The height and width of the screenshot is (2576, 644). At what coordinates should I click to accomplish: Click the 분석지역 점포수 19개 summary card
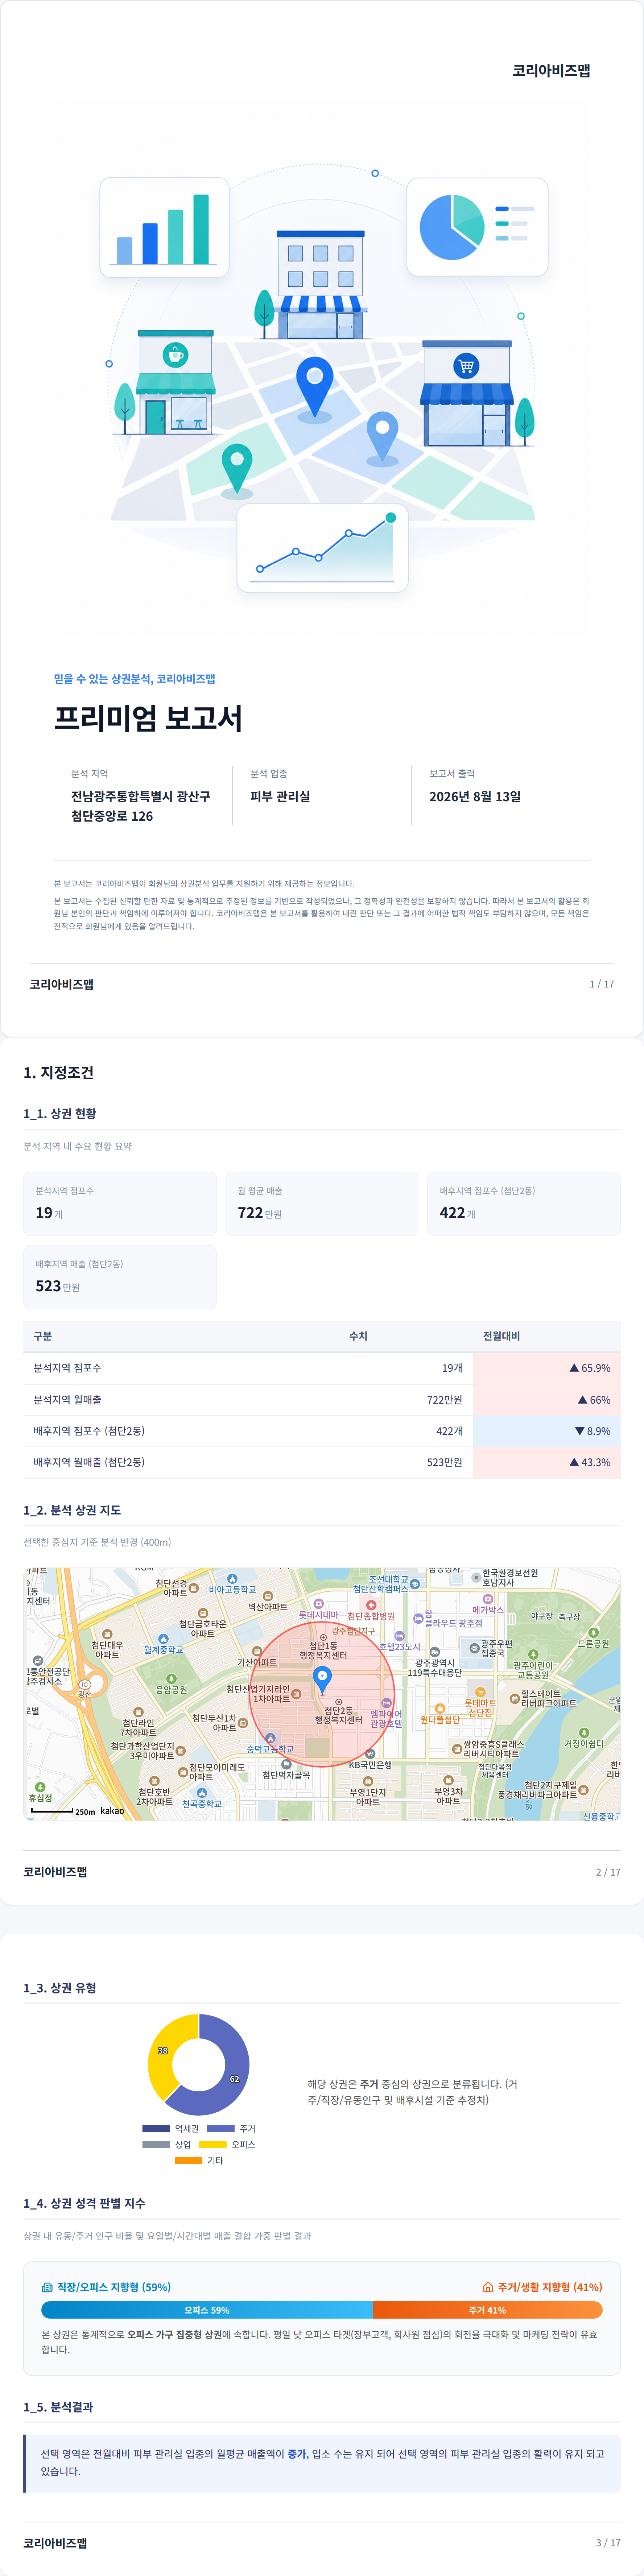click(120, 1203)
